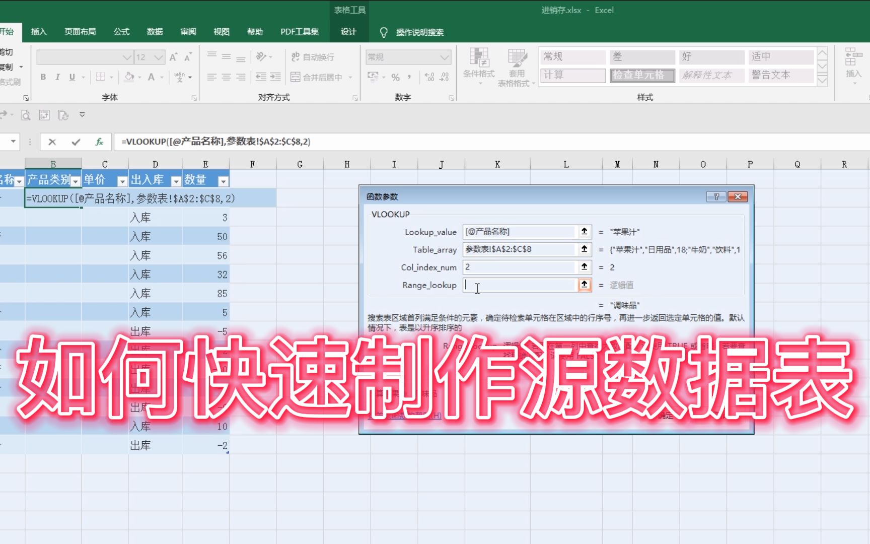Screen dimensions: 870x544
Task: Click the Lookup_value input field
Action: [519, 232]
